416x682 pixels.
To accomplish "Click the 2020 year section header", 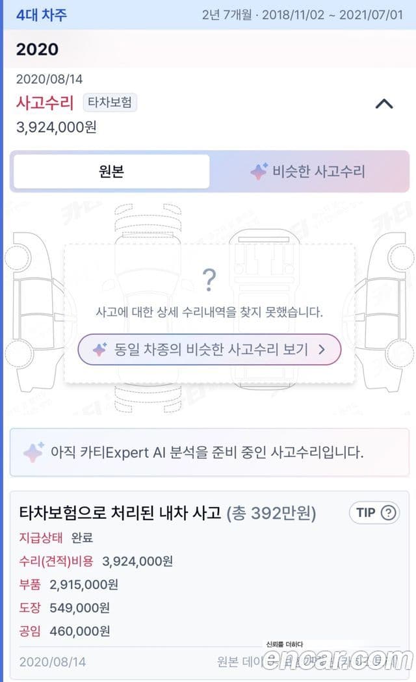I will click(38, 49).
